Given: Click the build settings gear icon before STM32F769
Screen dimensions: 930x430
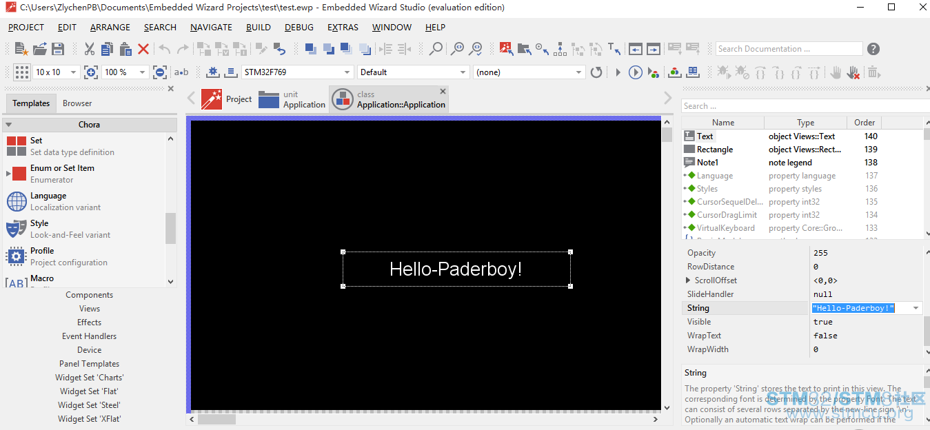Looking at the screenshot, I should (212, 72).
